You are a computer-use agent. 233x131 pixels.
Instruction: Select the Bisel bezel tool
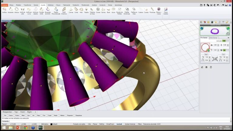[109, 11]
